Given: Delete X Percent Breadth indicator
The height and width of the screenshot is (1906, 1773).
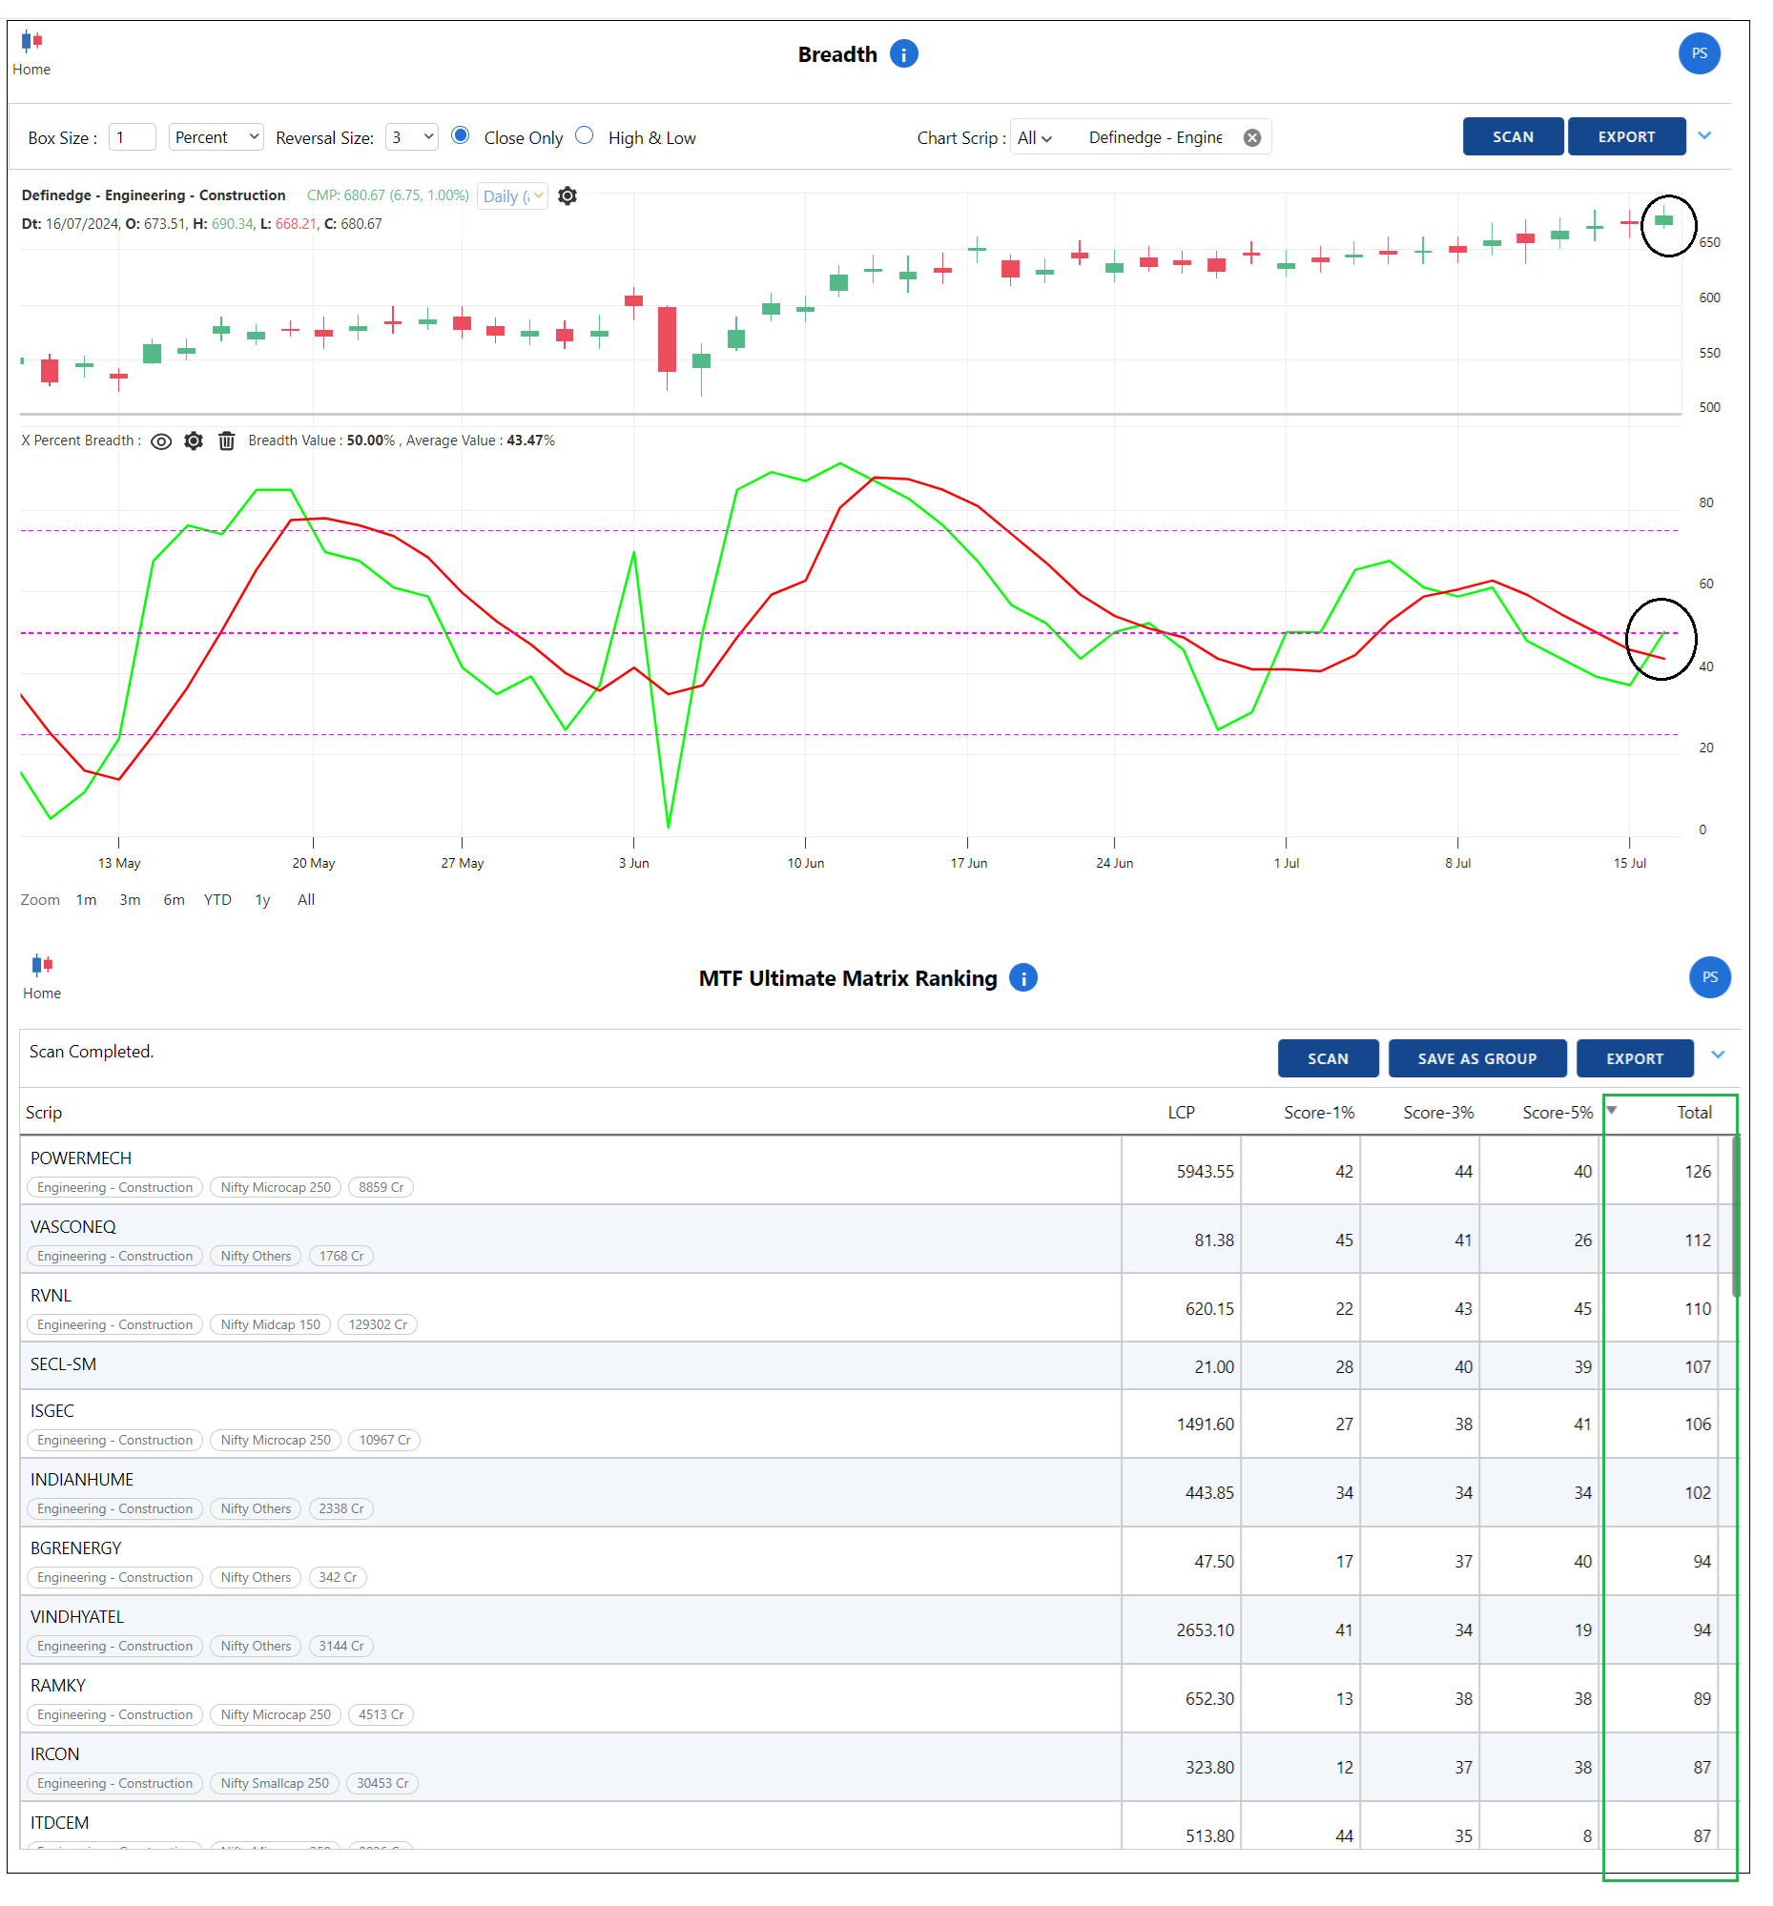Looking at the screenshot, I should (x=226, y=441).
